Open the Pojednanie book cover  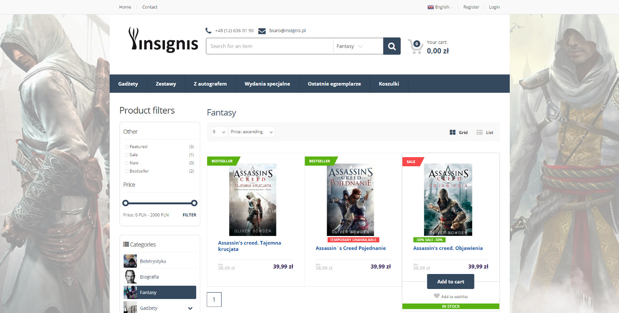(x=350, y=200)
